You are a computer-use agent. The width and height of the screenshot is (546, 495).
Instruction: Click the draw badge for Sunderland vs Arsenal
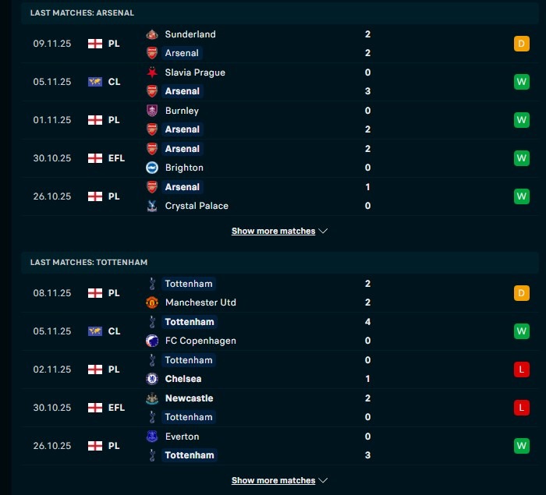pos(521,44)
